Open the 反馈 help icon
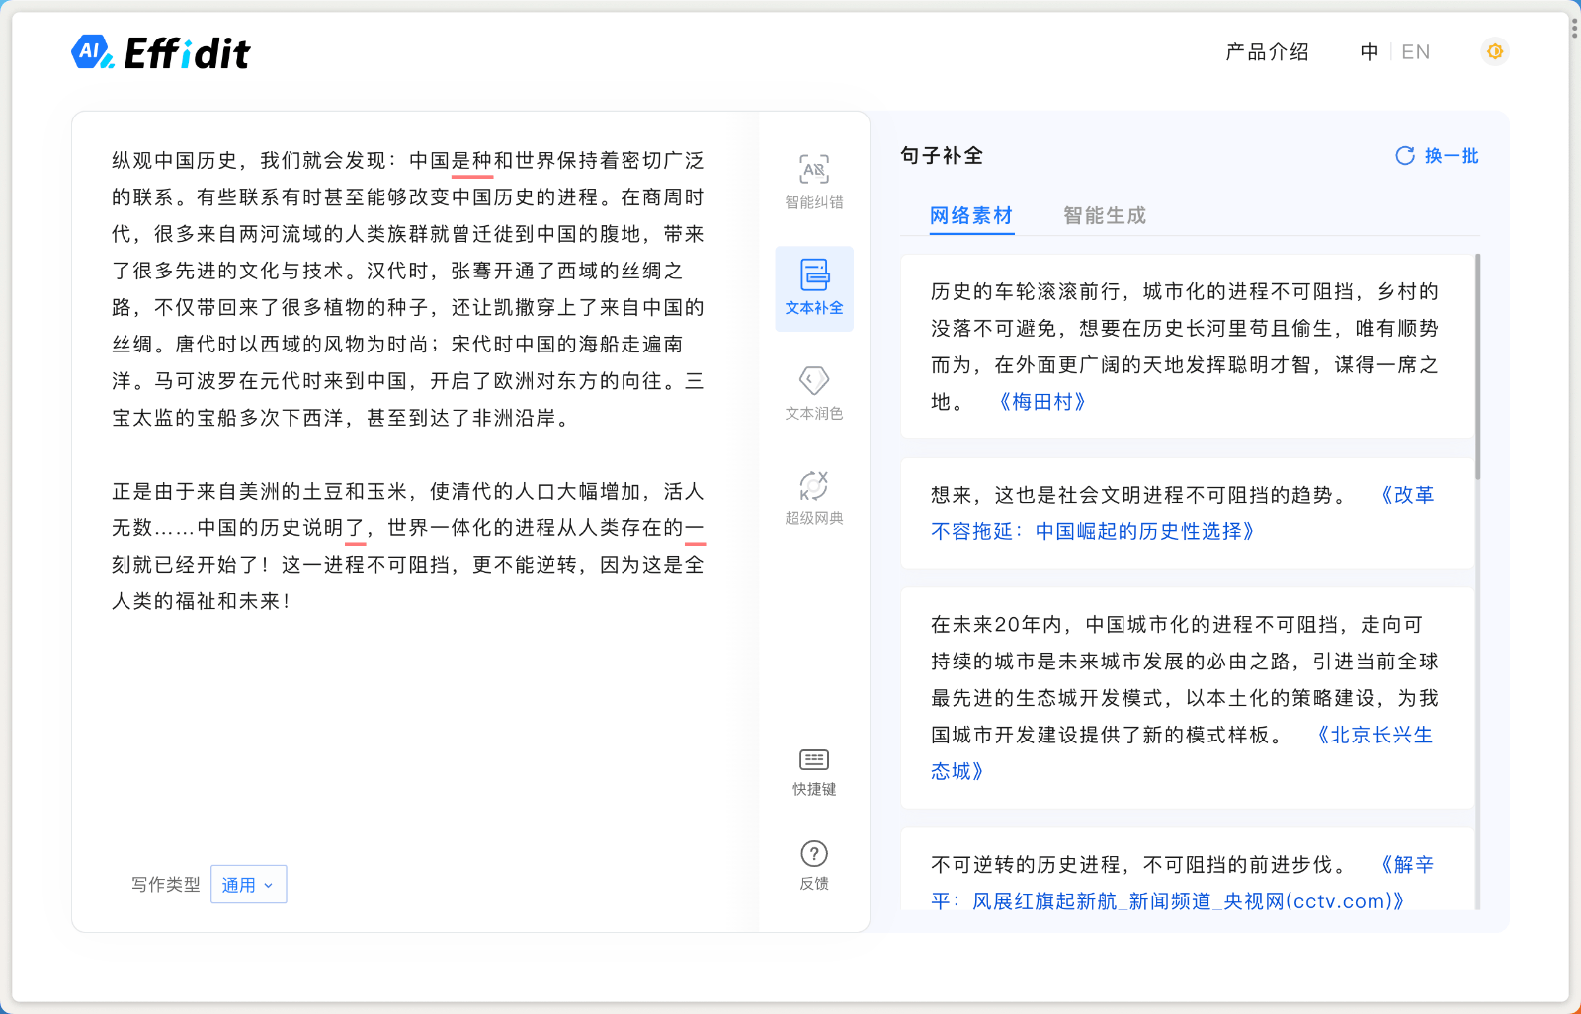1581x1014 pixels. [814, 865]
